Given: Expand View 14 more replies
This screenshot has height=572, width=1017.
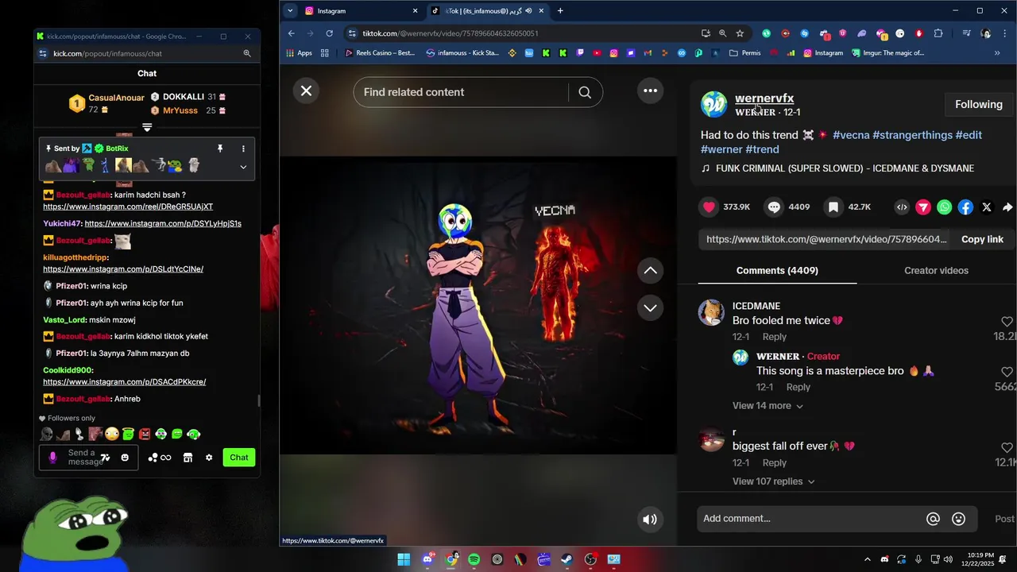Looking at the screenshot, I should click(x=768, y=406).
